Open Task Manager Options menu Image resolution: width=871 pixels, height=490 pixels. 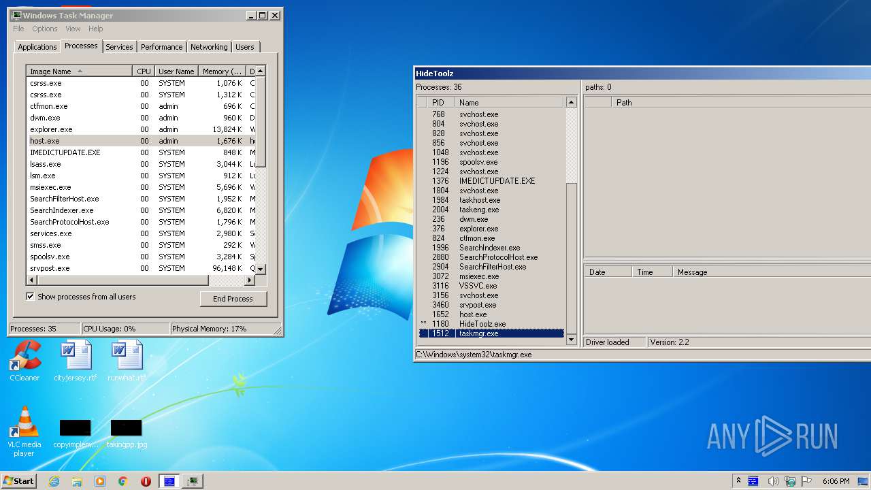click(45, 29)
